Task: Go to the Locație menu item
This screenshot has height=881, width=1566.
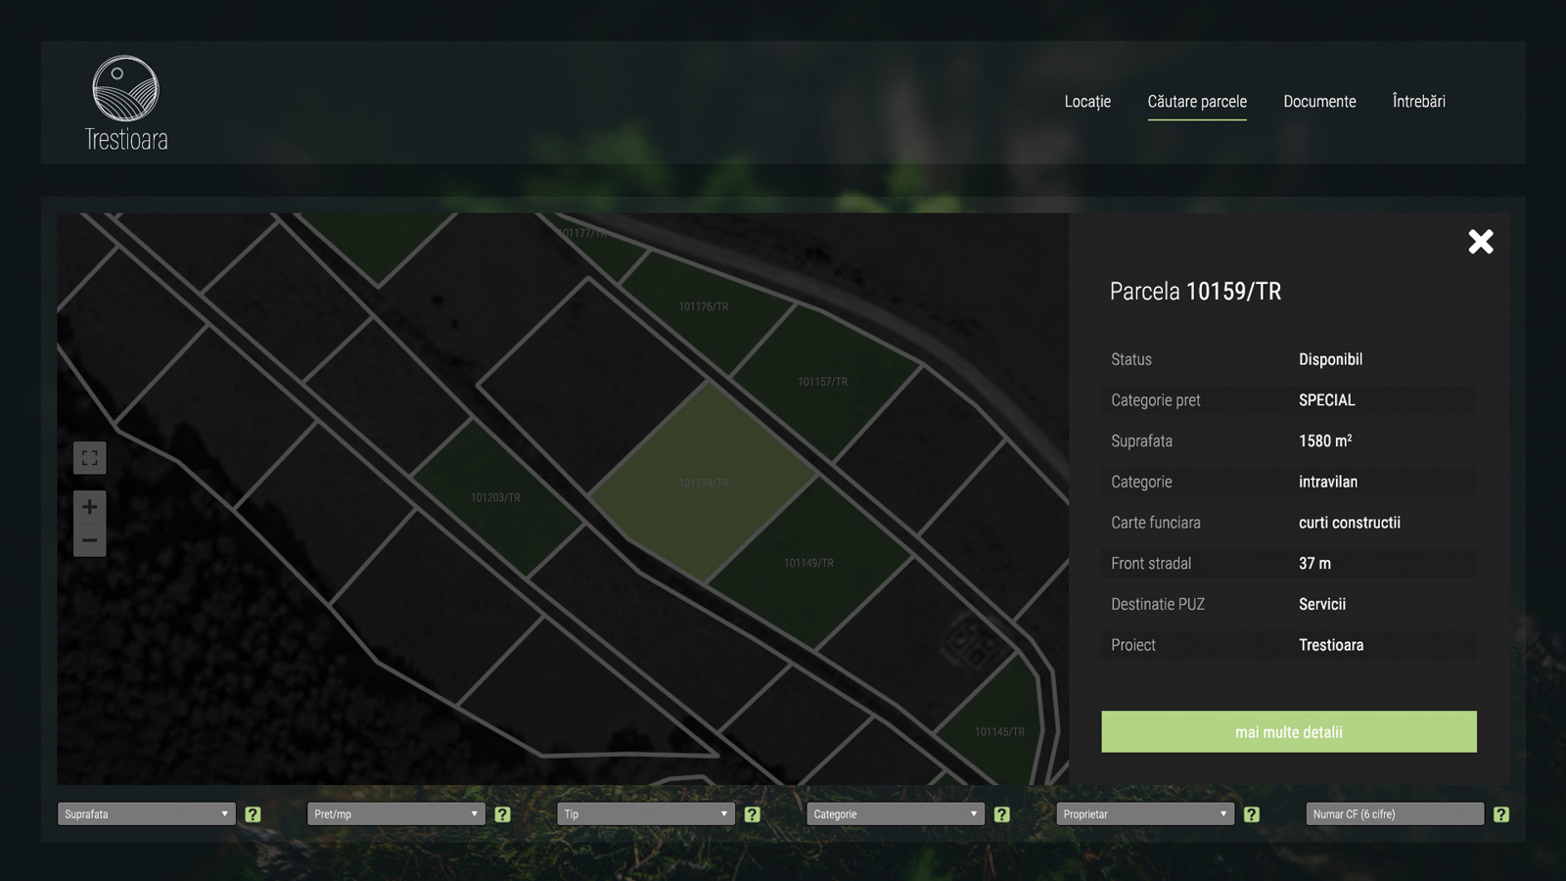Action: click(1087, 102)
